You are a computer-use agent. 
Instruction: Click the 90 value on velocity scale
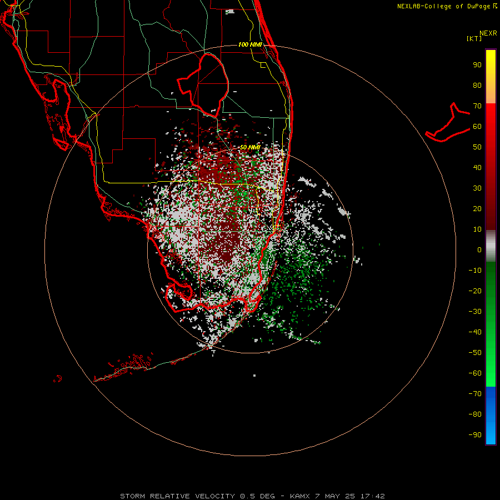click(477, 65)
